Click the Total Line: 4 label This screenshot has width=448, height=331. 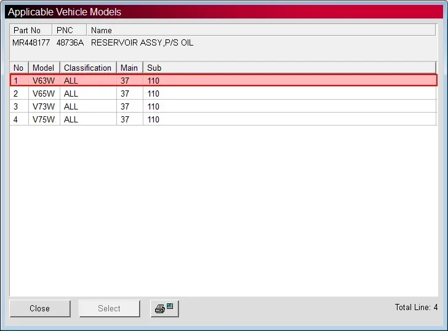[416, 307]
